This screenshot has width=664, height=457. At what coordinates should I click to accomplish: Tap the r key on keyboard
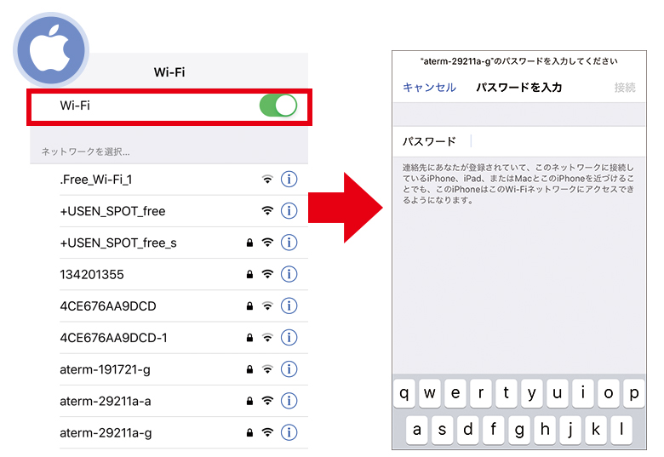(x=481, y=393)
